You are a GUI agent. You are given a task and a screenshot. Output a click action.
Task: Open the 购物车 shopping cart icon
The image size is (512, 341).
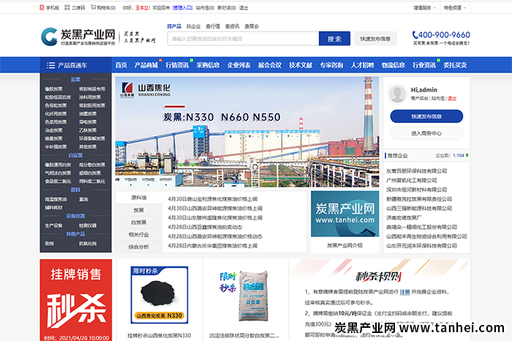coord(93,7)
